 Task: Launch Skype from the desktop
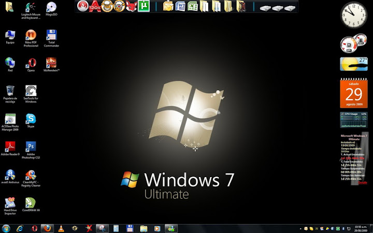coord(31,121)
